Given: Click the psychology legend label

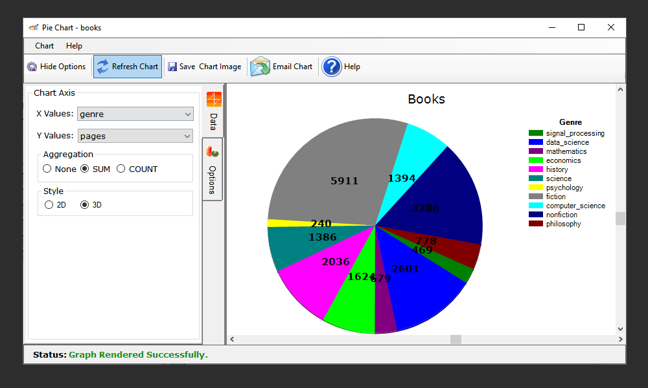Looking at the screenshot, I should click(x=564, y=188).
